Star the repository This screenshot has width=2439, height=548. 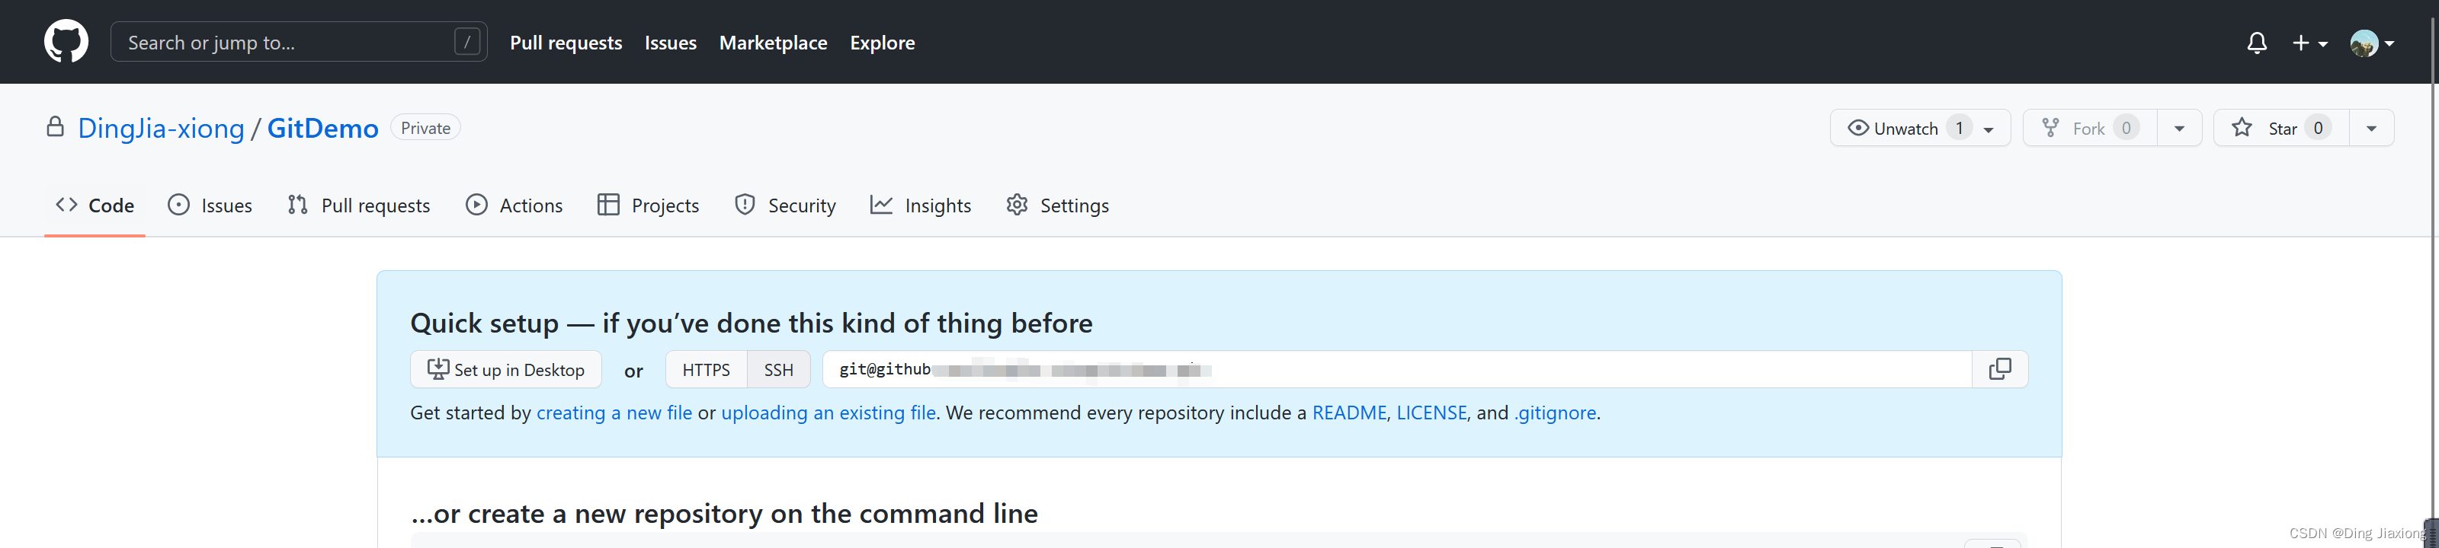pyautogui.click(x=2281, y=128)
